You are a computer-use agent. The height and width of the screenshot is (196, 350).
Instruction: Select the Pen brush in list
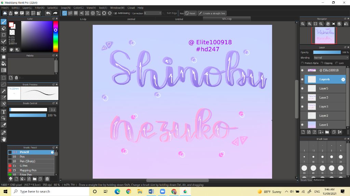(x=31, y=157)
